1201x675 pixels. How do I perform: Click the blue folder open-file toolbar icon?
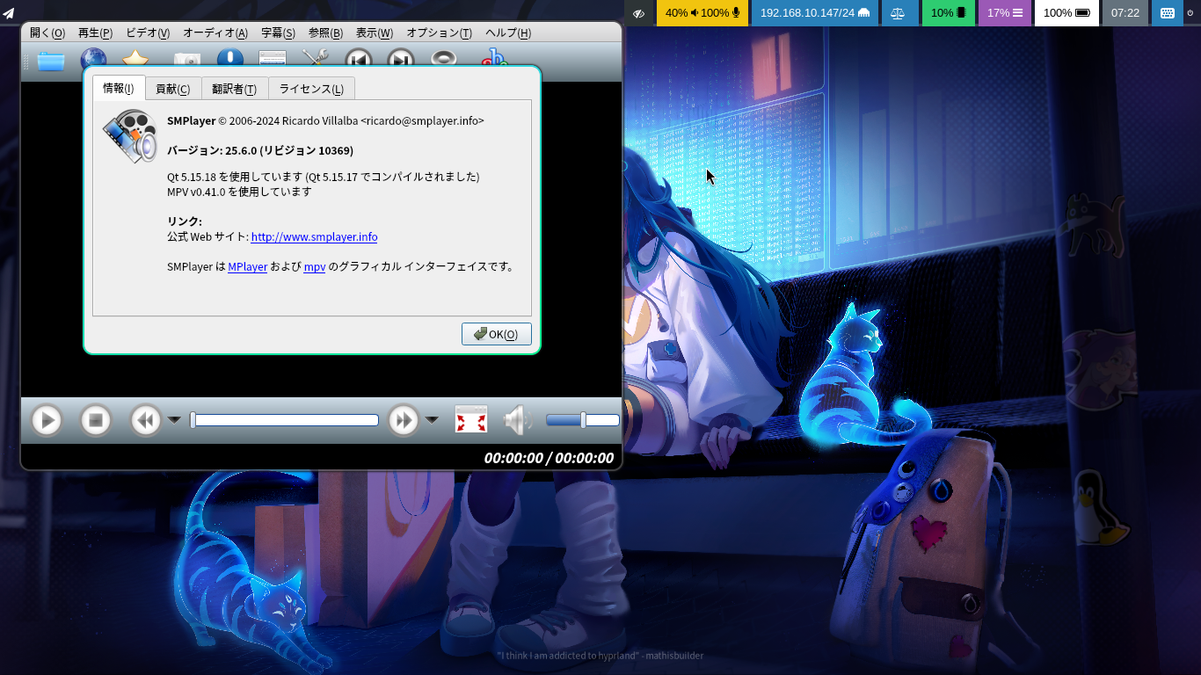point(51,61)
